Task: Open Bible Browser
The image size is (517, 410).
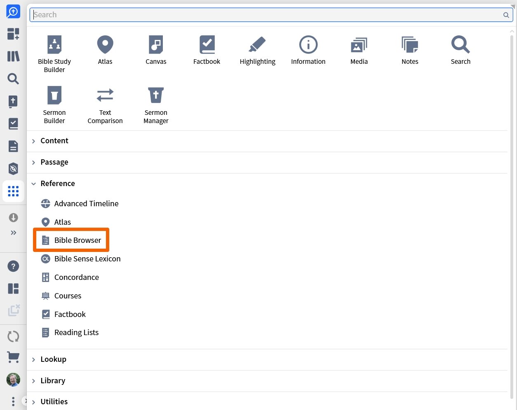Action: tap(71, 240)
